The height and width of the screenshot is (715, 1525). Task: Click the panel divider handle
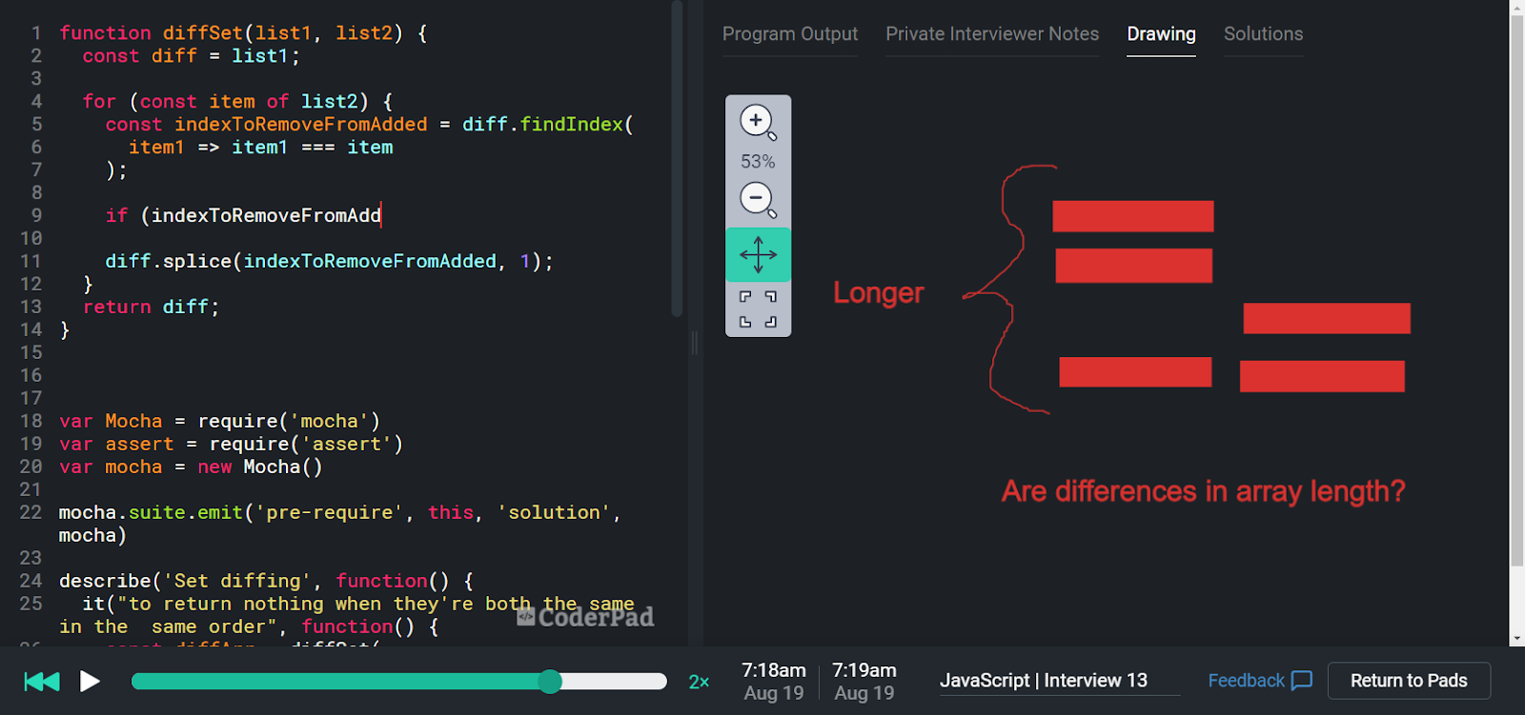(694, 343)
